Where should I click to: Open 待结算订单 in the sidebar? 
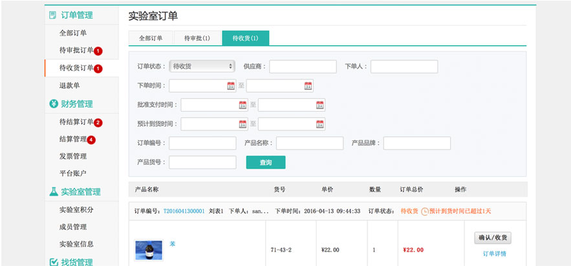pos(76,122)
